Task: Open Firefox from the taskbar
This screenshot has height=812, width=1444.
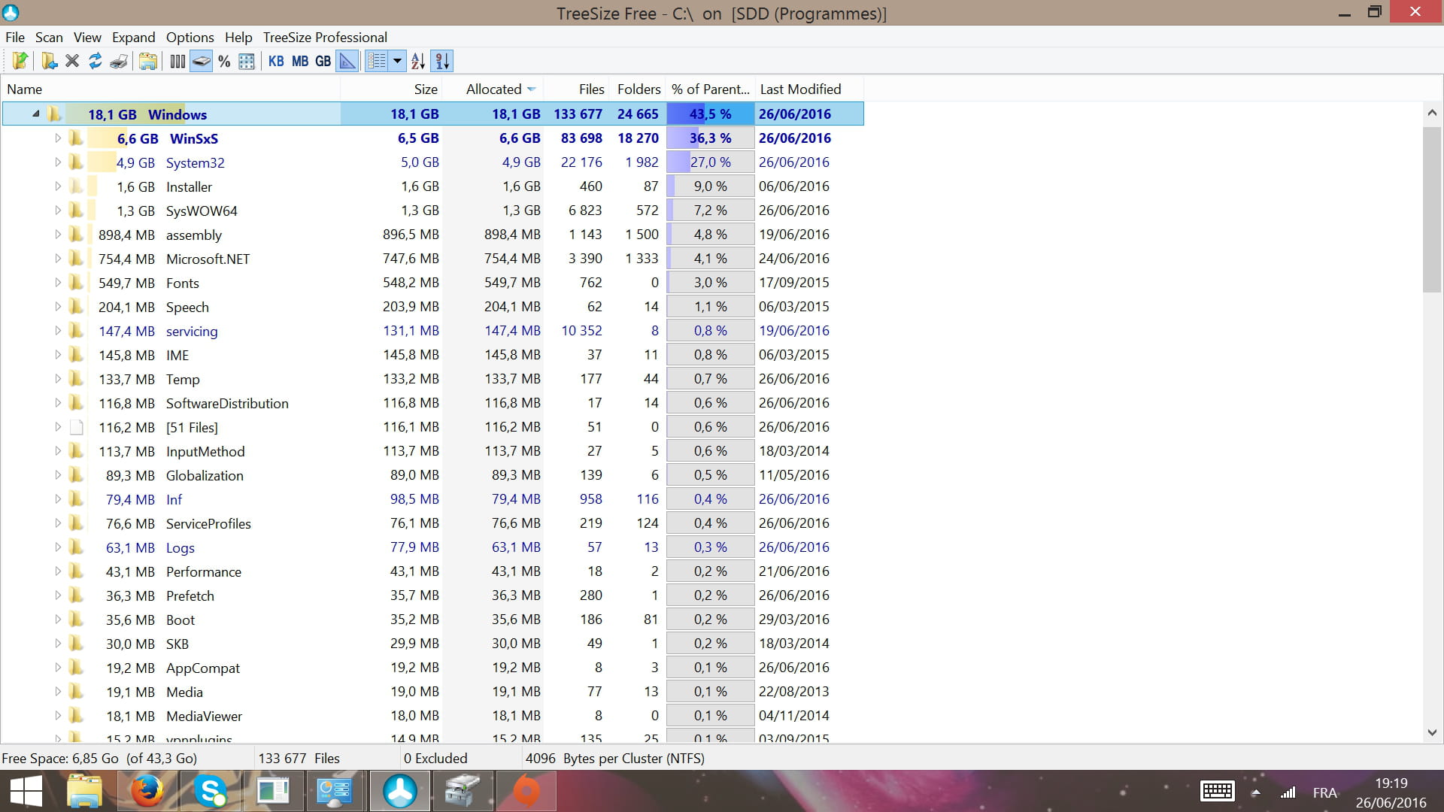Action: 147,792
